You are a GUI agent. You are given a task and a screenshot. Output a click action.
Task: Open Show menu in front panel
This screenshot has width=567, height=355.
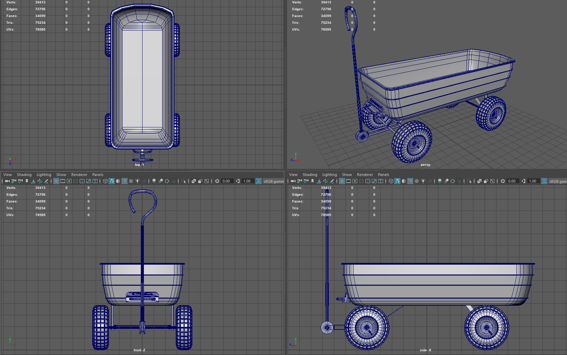tap(61, 175)
